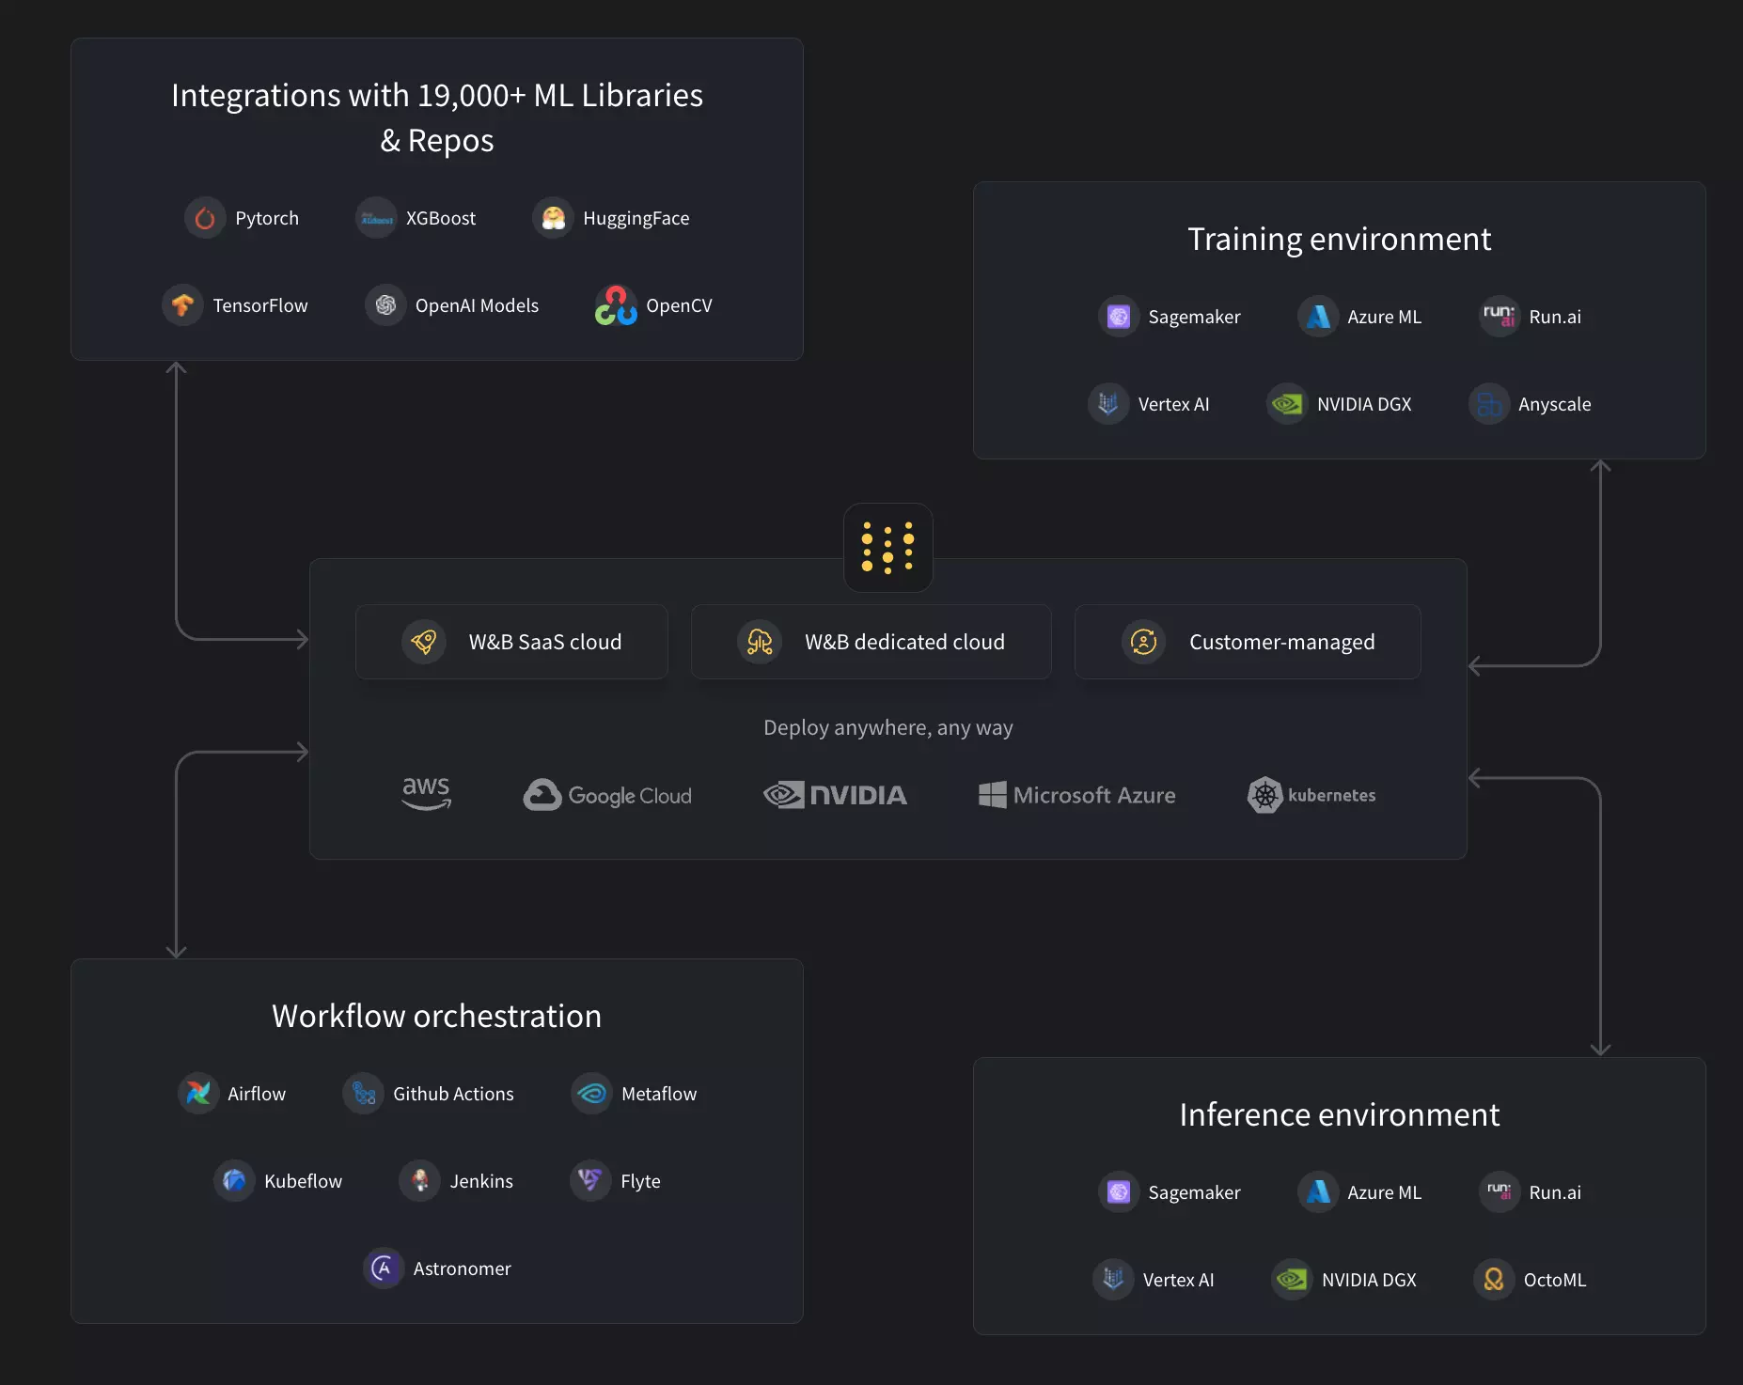The image size is (1743, 1385).
Task: Select the TensorFlow logo icon
Action: (182, 305)
